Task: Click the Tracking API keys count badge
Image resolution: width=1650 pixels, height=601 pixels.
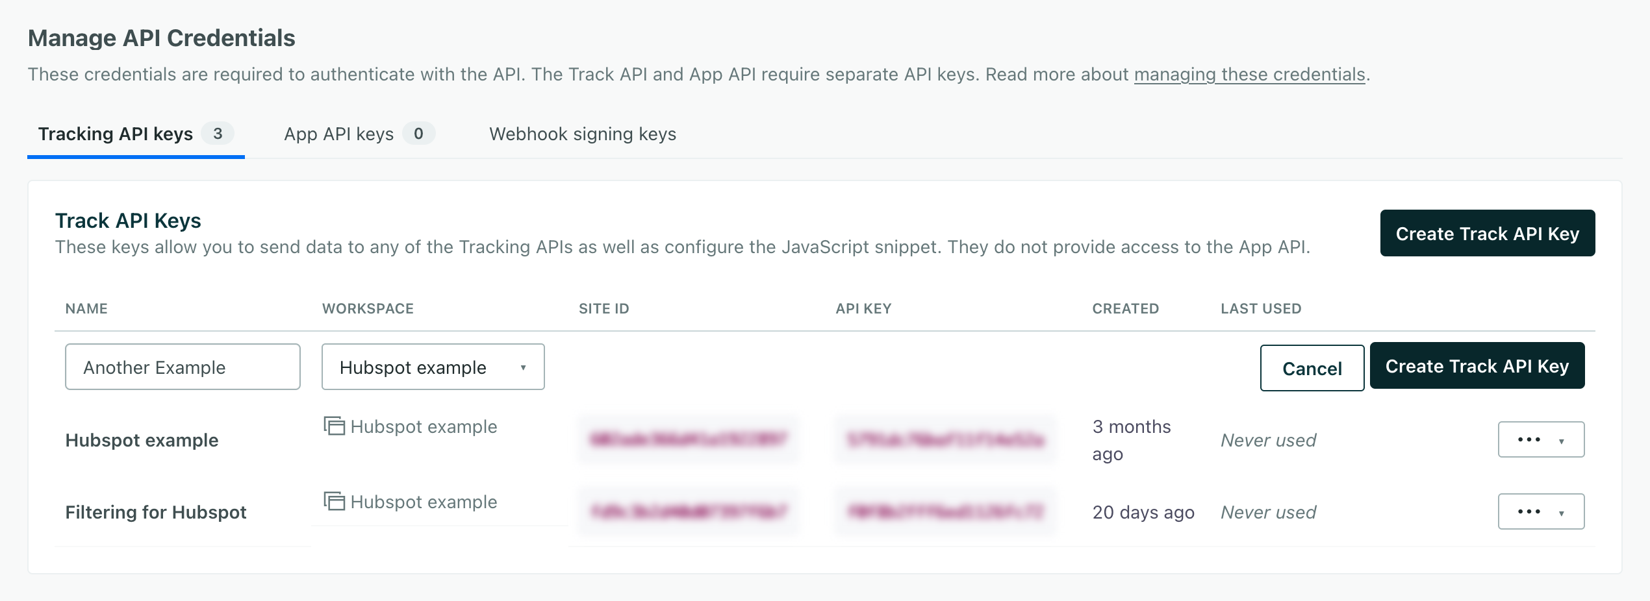Action: 219,134
